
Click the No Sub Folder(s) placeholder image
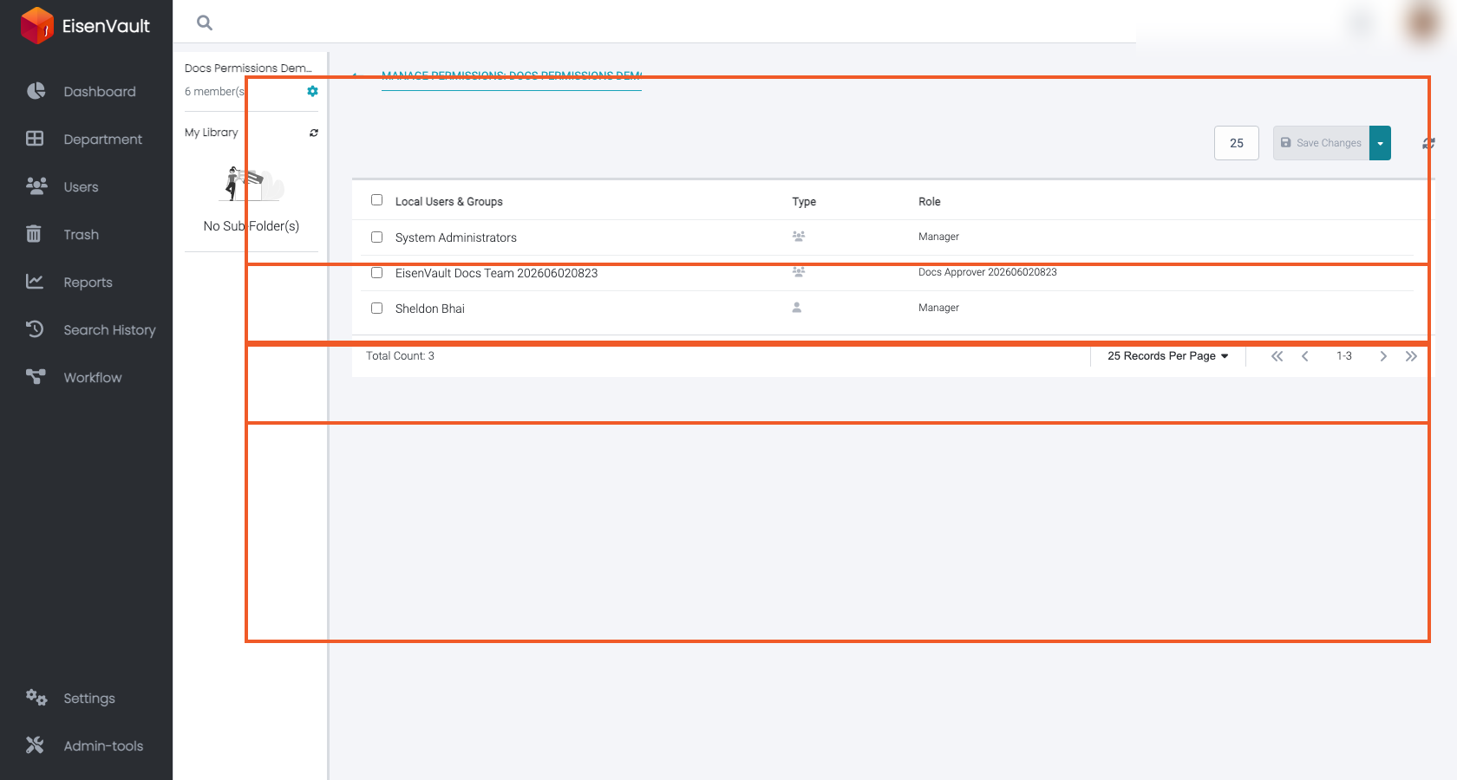[252, 184]
